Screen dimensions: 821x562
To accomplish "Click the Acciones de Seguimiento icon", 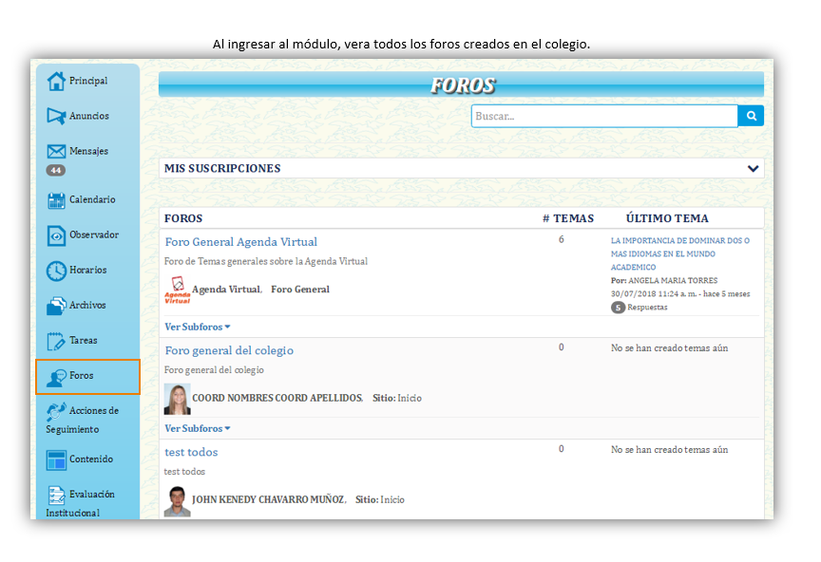I will [x=56, y=412].
